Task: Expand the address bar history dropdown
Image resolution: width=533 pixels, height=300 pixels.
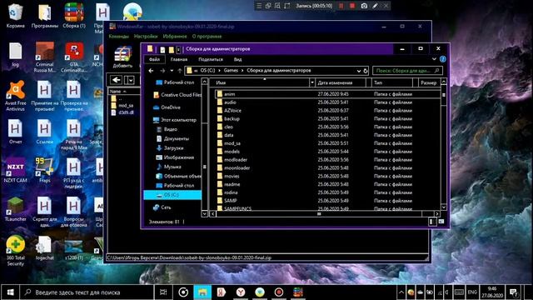Action: (x=359, y=71)
